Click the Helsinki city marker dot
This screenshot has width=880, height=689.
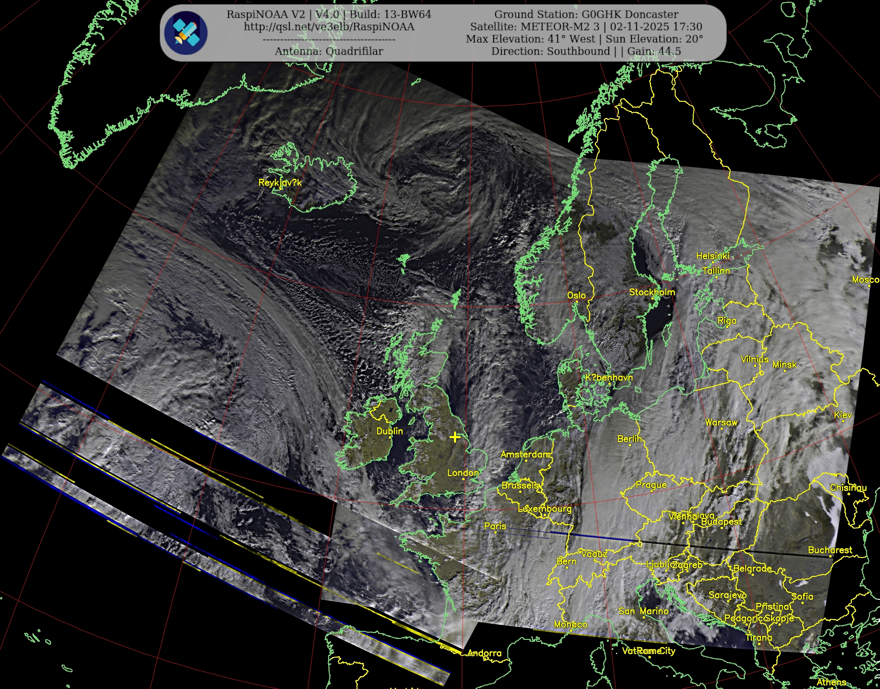[713, 262]
